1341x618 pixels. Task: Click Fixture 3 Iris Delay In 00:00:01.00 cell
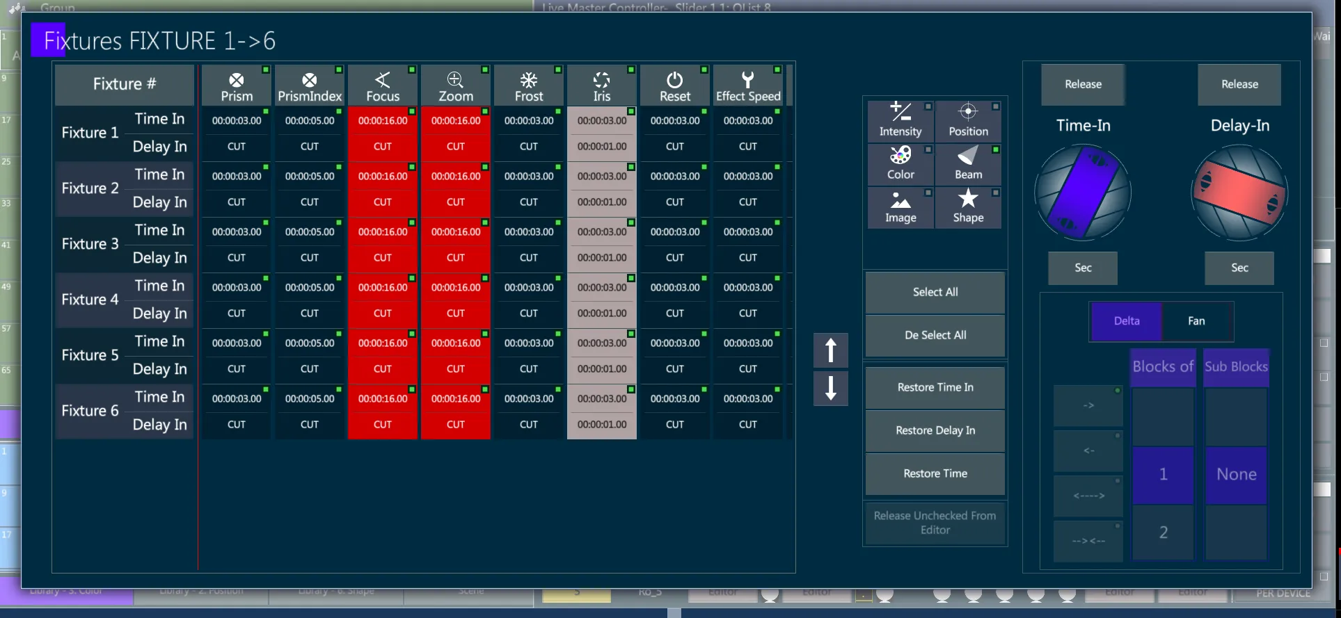tap(602, 258)
